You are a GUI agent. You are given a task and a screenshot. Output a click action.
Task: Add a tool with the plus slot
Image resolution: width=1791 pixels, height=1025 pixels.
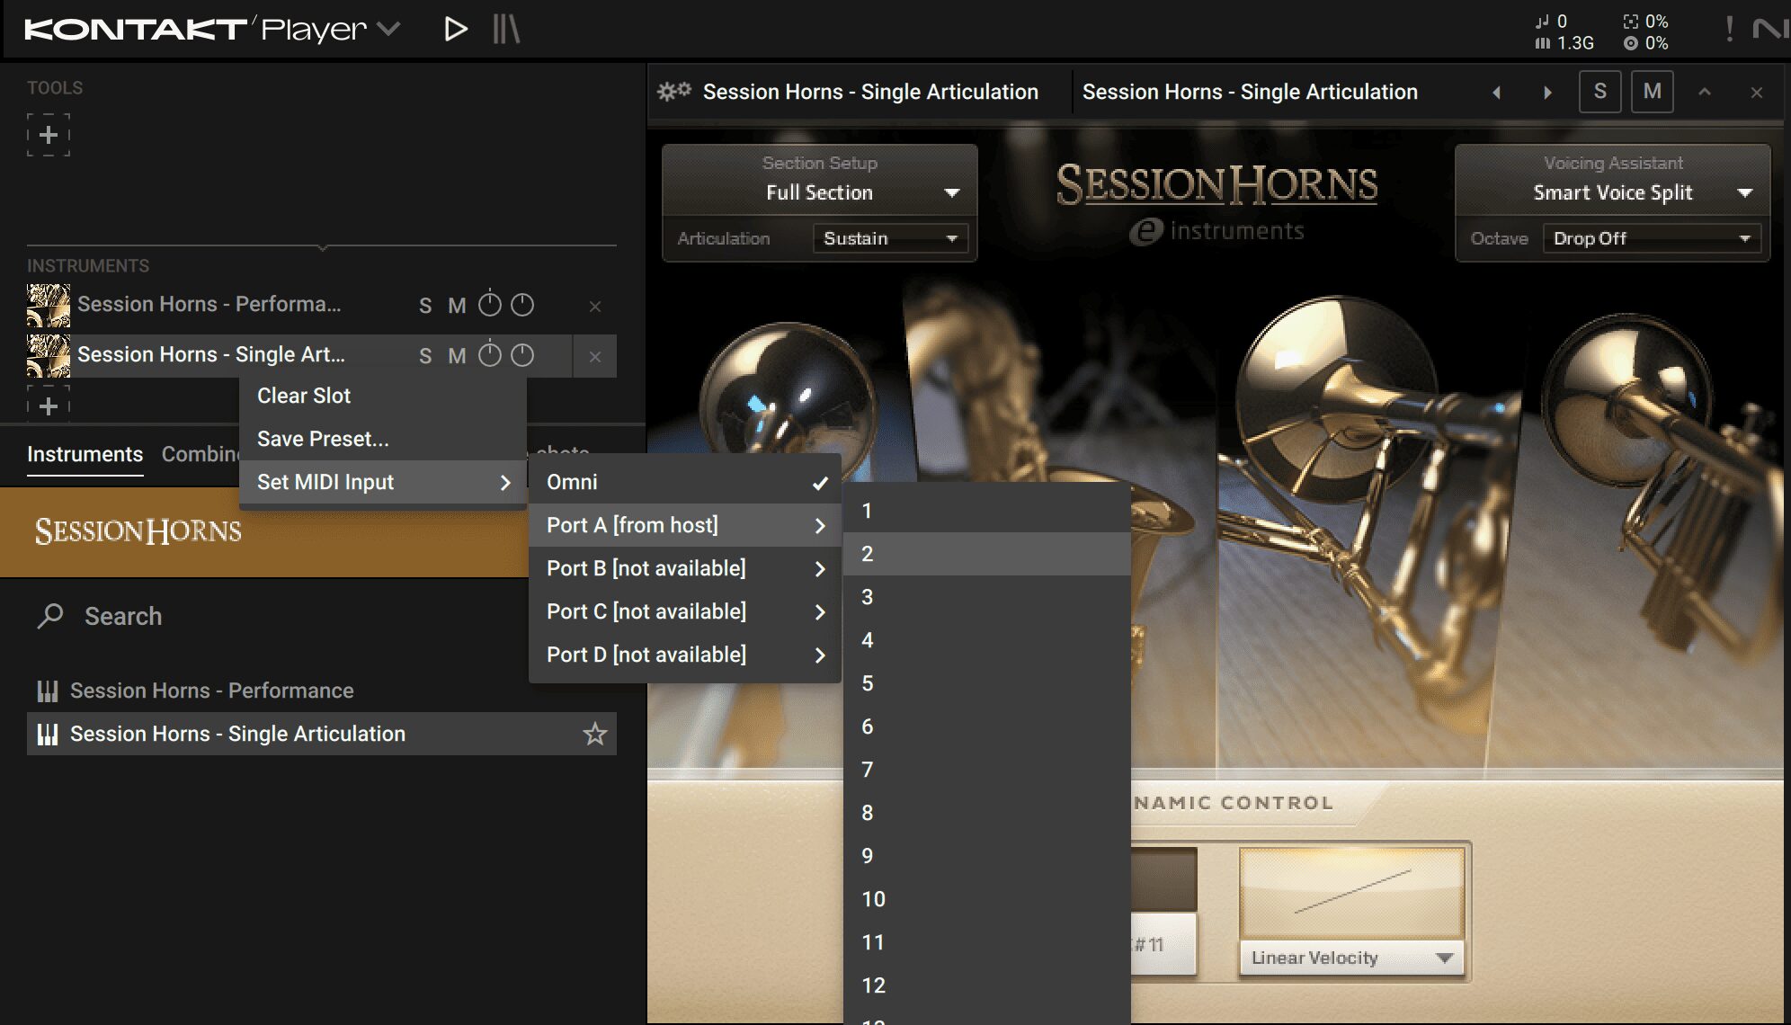49,135
